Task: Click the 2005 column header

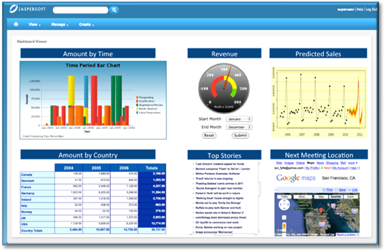Action: (96, 168)
